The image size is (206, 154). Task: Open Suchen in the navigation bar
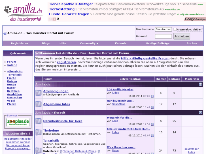(192, 44)
